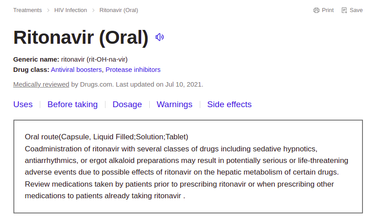Select Ritonavir (Oral) breadcrumb item
The width and height of the screenshot is (375, 217).
coord(119,10)
